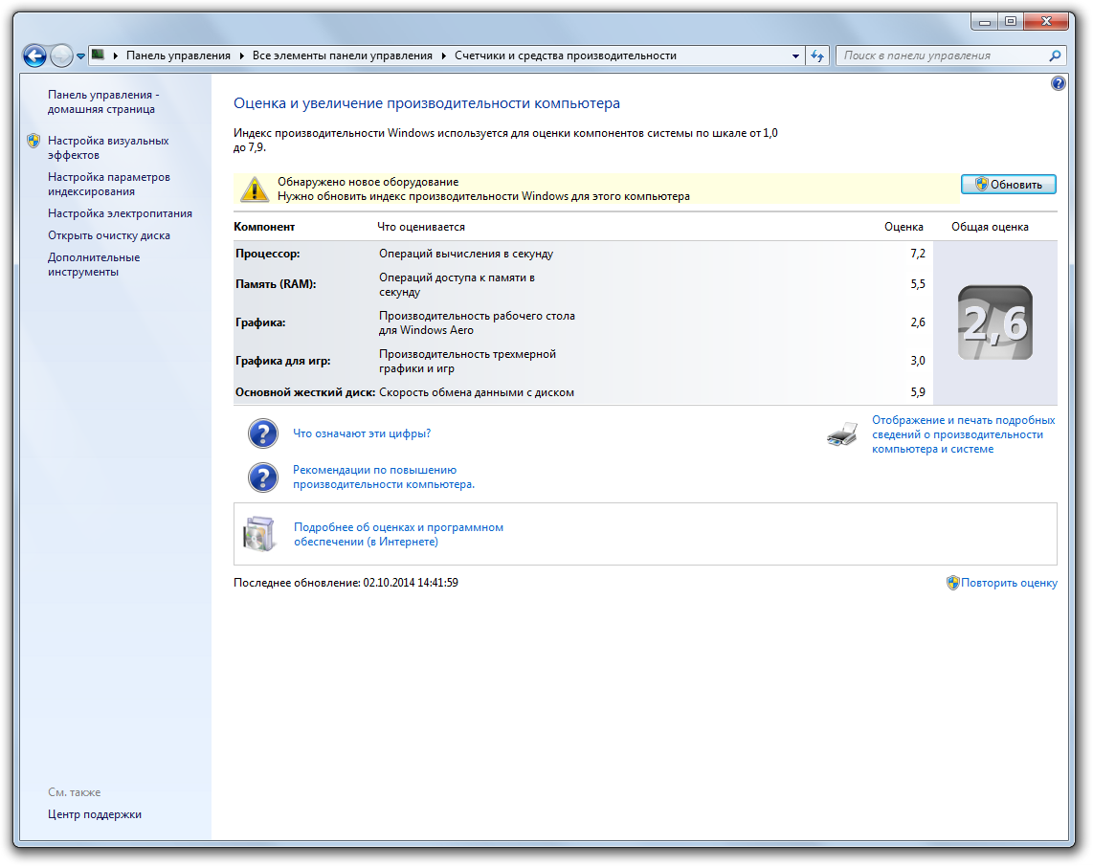Image resolution: width=1093 pixels, height=866 pixels.
Task: Click question icon beside 'Рекомендации по повышению'
Action: point(262,477)
